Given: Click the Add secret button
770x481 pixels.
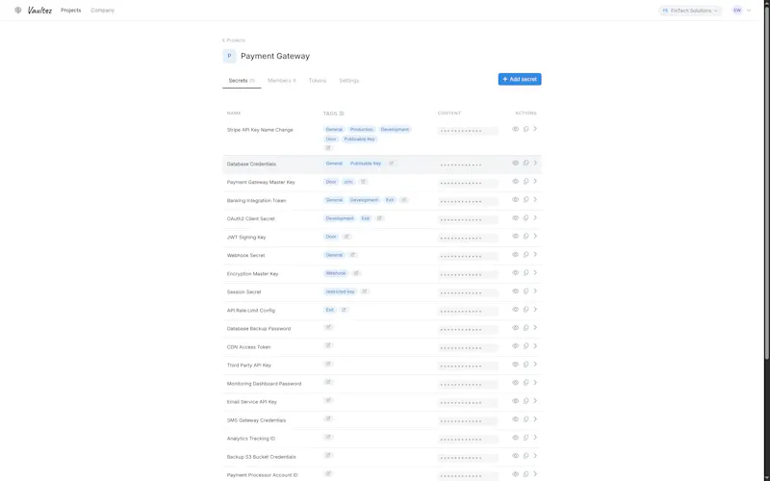Looking at the screenshot, I should (x=520, y=79).
